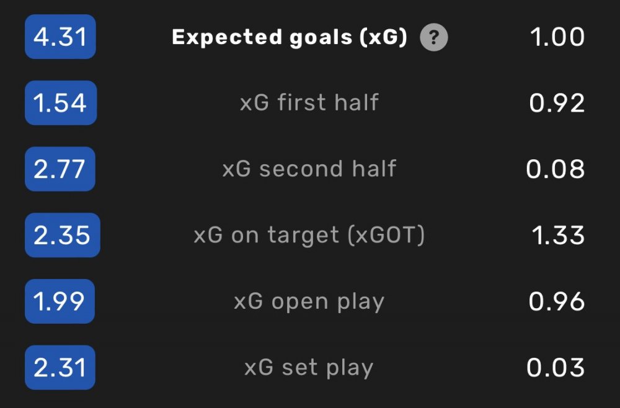Select the xG open play label
The image size is (620, 408).
click(309, 302)
